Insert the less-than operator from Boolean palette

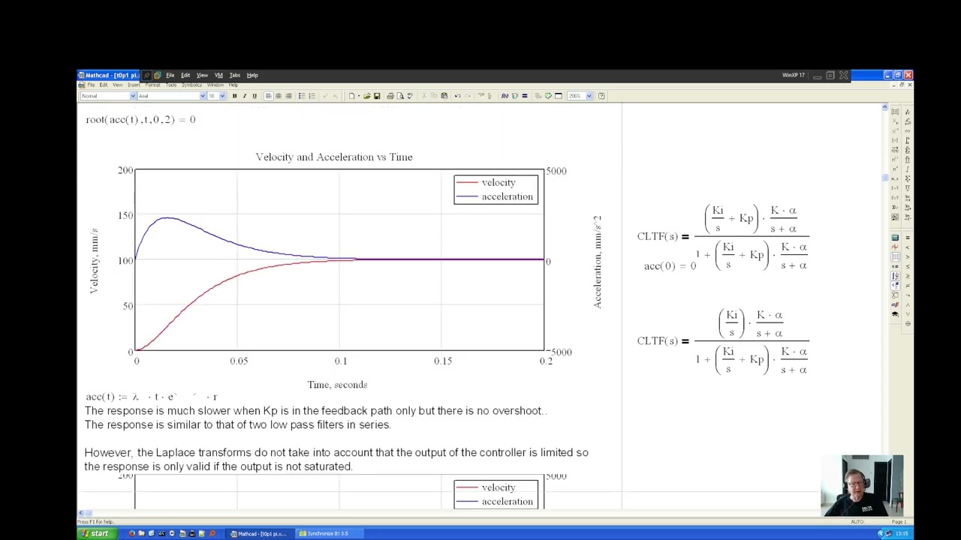pos(908,247)
